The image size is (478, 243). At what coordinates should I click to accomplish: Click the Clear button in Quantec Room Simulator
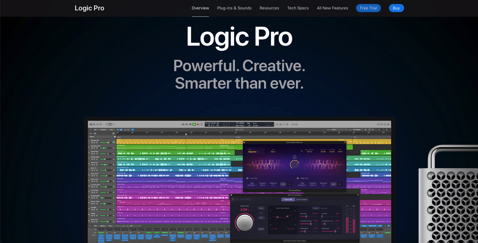[x=261, y=217]
